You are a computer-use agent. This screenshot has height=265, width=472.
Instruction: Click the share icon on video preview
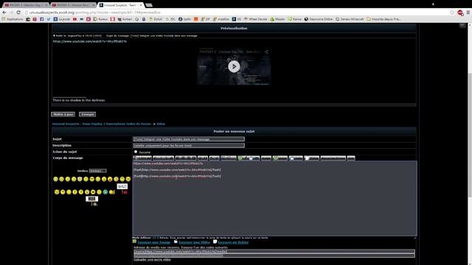click(266, 52)
